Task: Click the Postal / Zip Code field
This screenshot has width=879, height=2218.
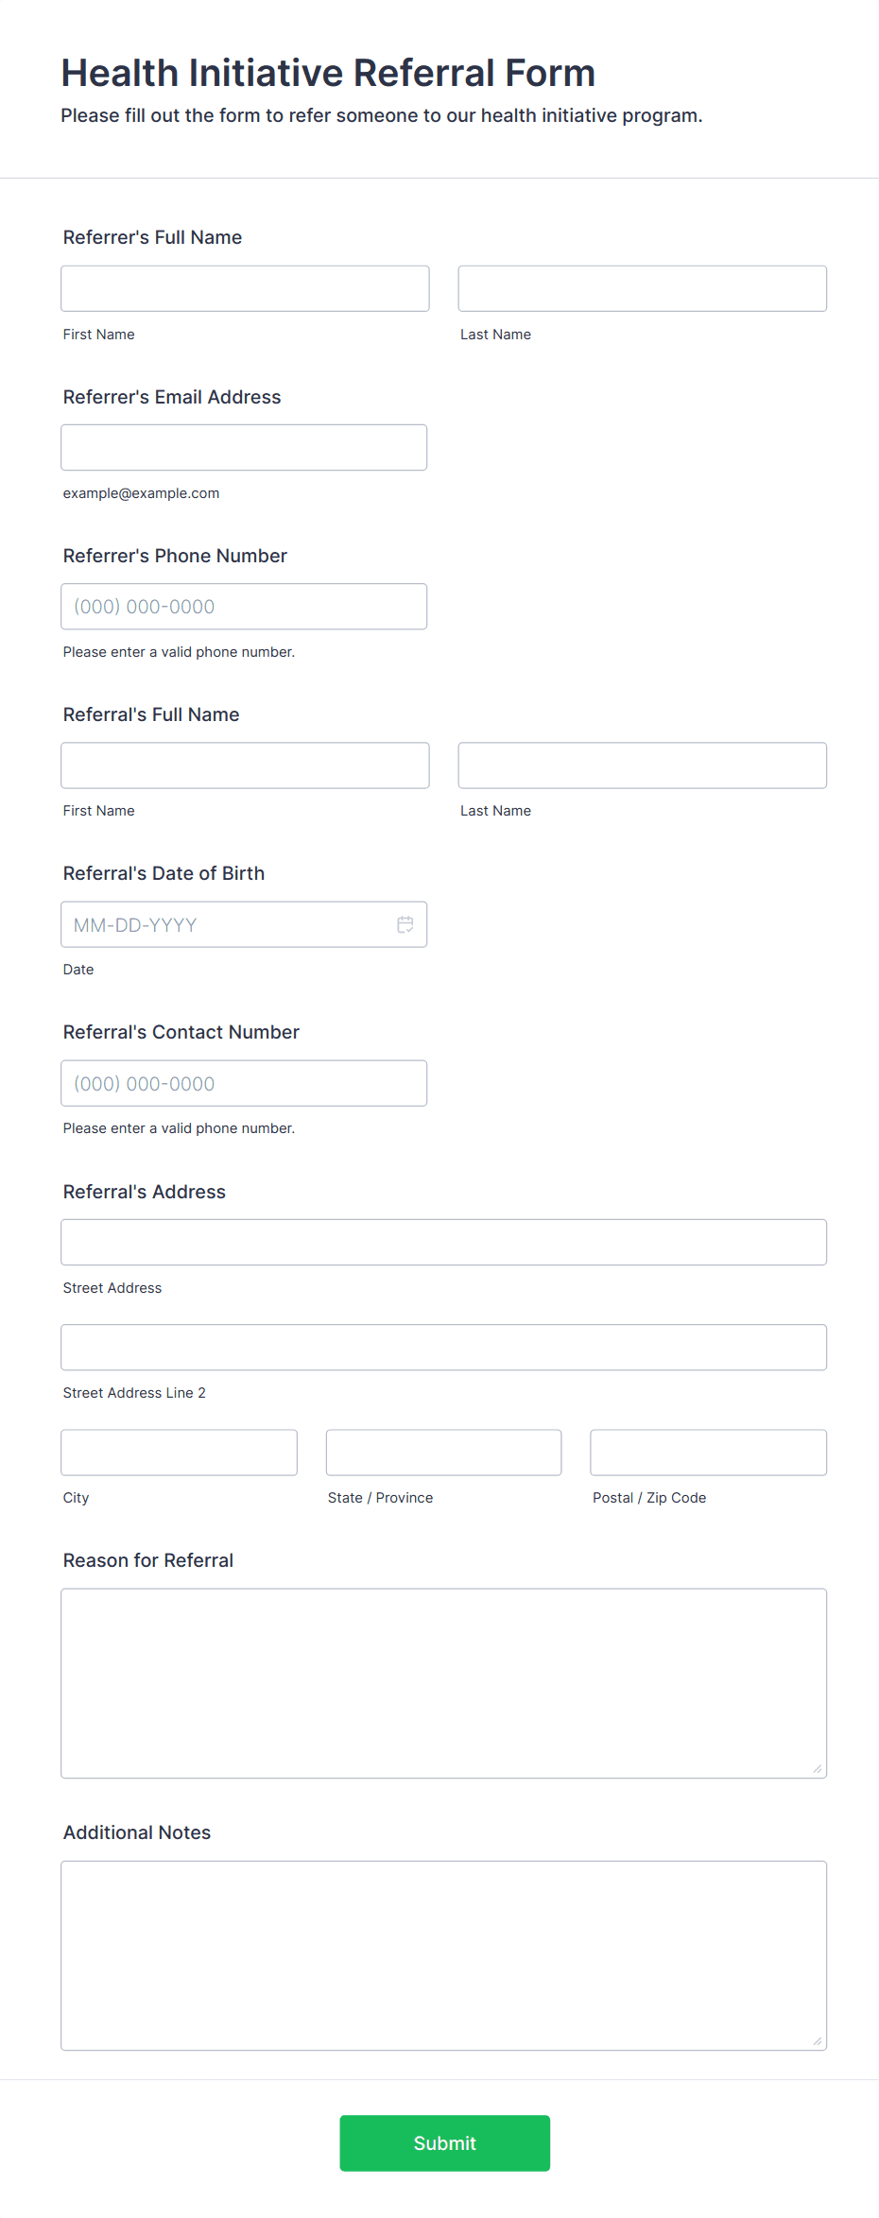Action: pos(708,1453)
